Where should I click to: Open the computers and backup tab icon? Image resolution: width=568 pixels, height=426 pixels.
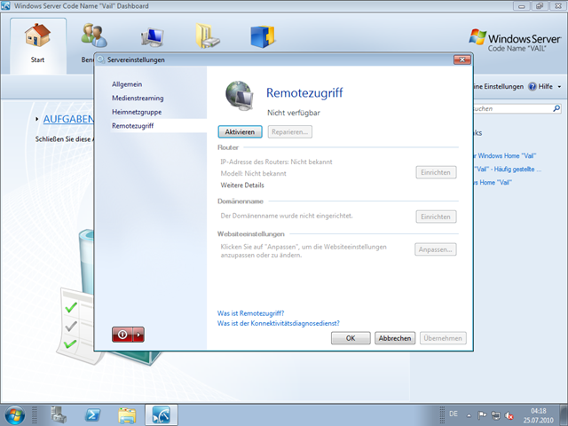[x=152, y=37]
